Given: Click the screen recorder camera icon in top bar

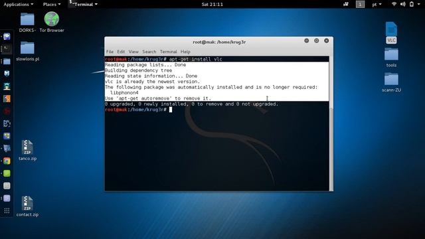Looking at the screenshot, I should [x=346, y=4].
